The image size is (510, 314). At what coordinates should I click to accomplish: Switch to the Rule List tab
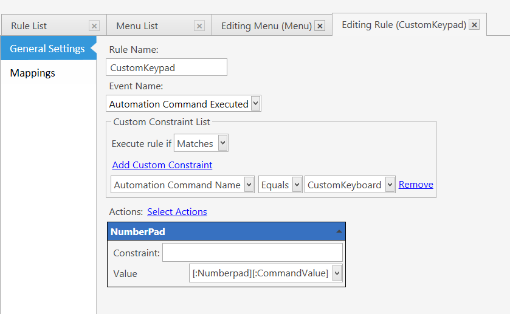coord(29,26)
